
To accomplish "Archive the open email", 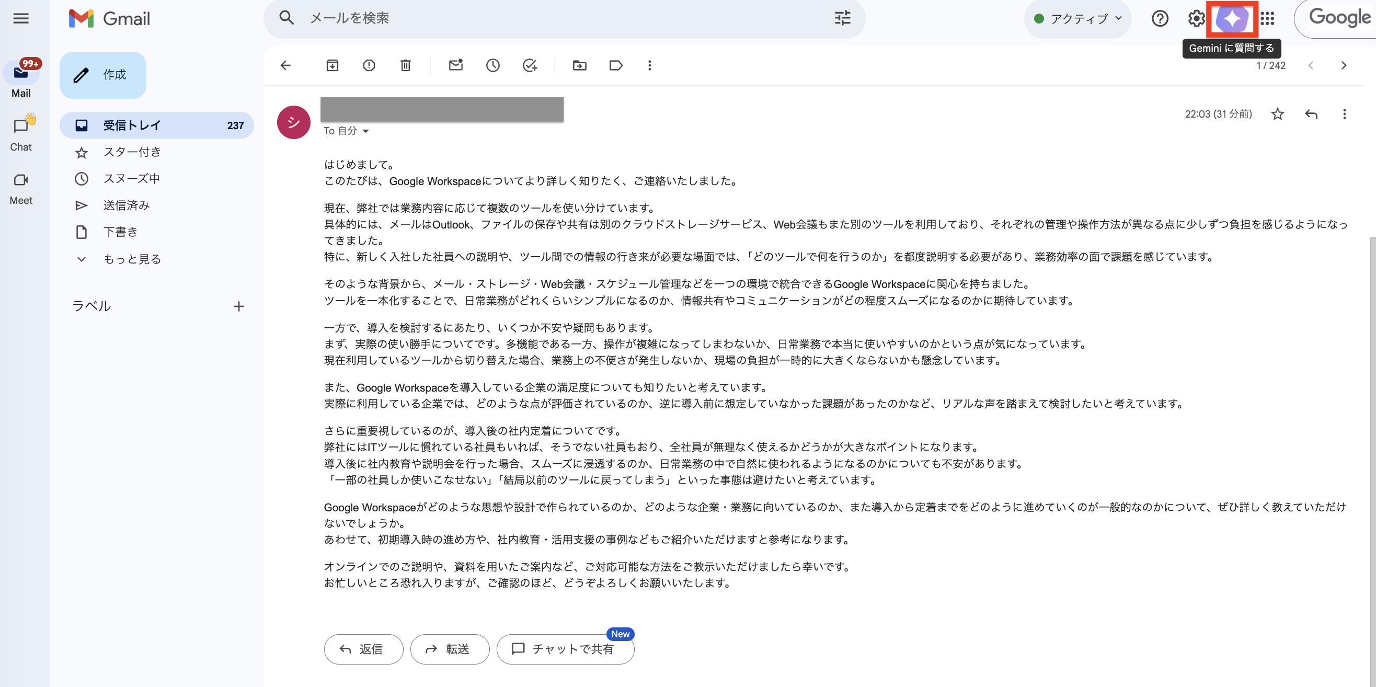I will coord(332,65).
